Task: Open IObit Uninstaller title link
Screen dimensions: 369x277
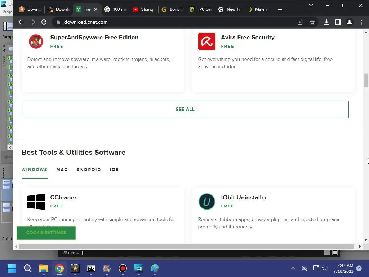Action: [x=244, y=197]
